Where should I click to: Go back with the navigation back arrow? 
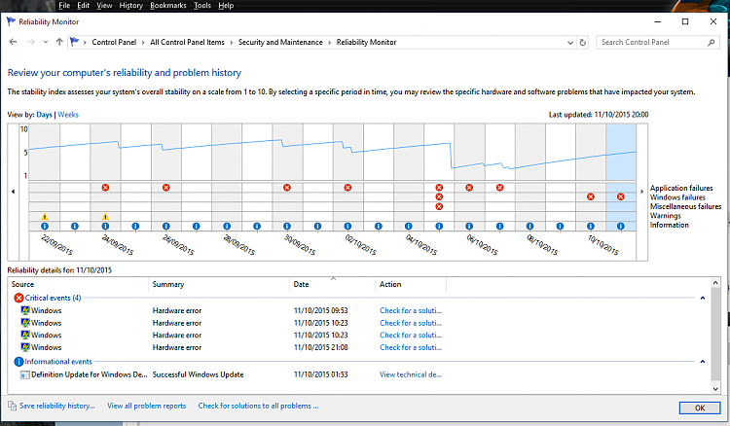[x=13, y=42]
